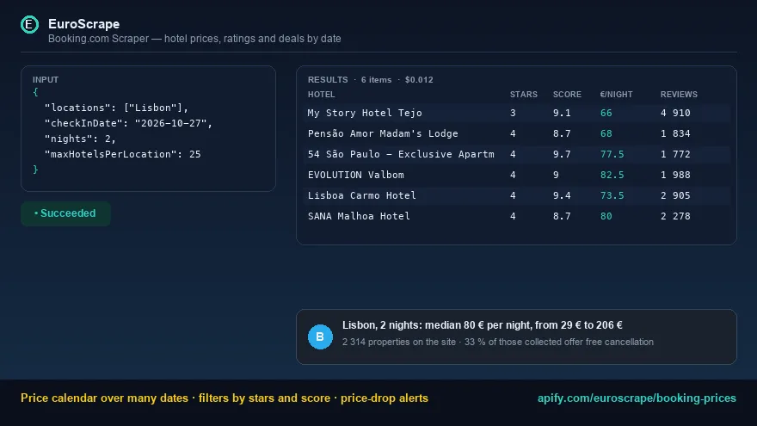Screen dimensions: 757x426
Task: Click the 9.7 score for 54 São Paulo
Action: pos(562,154)
